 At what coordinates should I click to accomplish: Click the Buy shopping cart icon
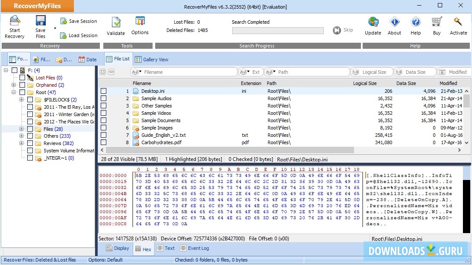437,22
